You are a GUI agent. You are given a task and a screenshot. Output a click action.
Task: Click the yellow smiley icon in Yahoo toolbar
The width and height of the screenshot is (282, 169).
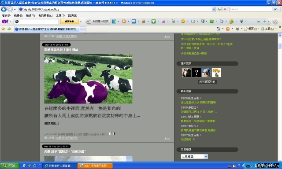pos(183,22)
